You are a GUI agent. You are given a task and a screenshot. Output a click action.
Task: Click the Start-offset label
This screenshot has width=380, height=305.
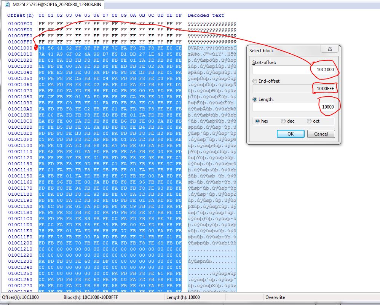click(x=264, y=62)
